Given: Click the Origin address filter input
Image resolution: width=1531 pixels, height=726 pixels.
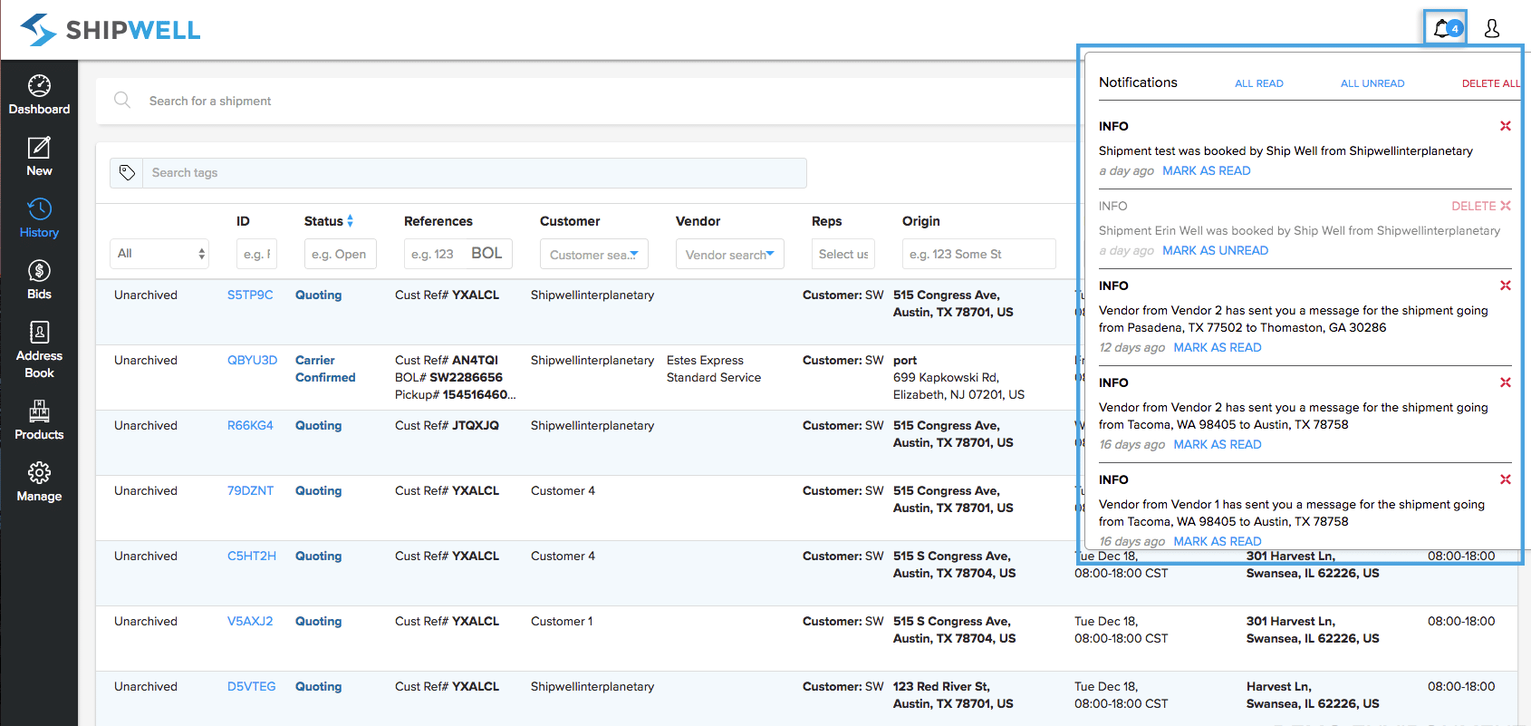Looking at the screenshot, I should [x=979, y=254].
